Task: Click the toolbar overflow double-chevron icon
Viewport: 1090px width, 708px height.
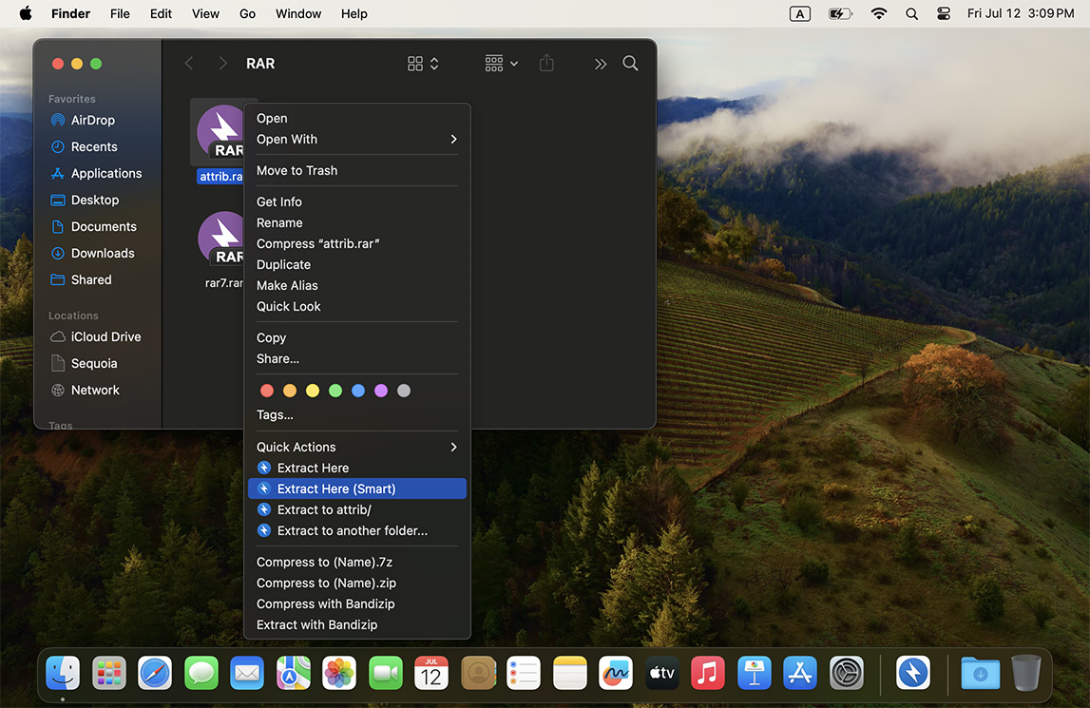Action: coord(601,64)
